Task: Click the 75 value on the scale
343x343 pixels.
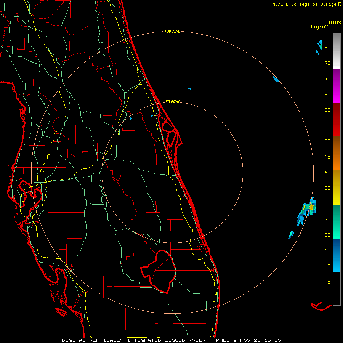Action: point(327,63)
